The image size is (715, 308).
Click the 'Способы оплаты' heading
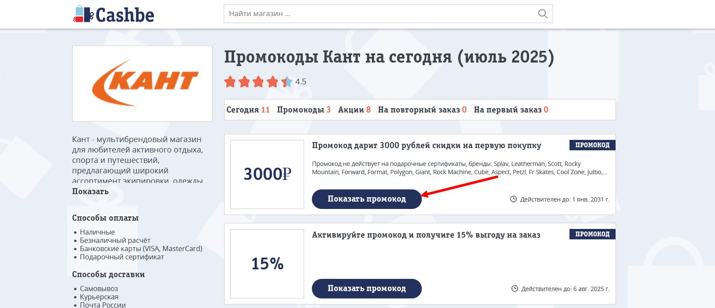click(106, 218)
